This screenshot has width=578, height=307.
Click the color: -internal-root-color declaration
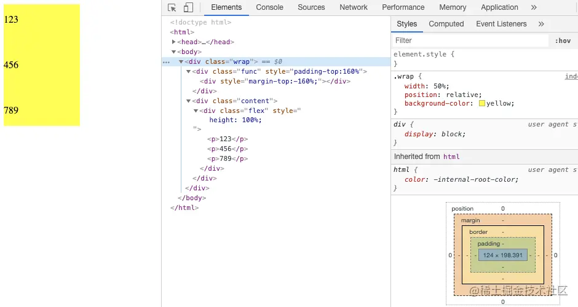click(x=461, y=180)
